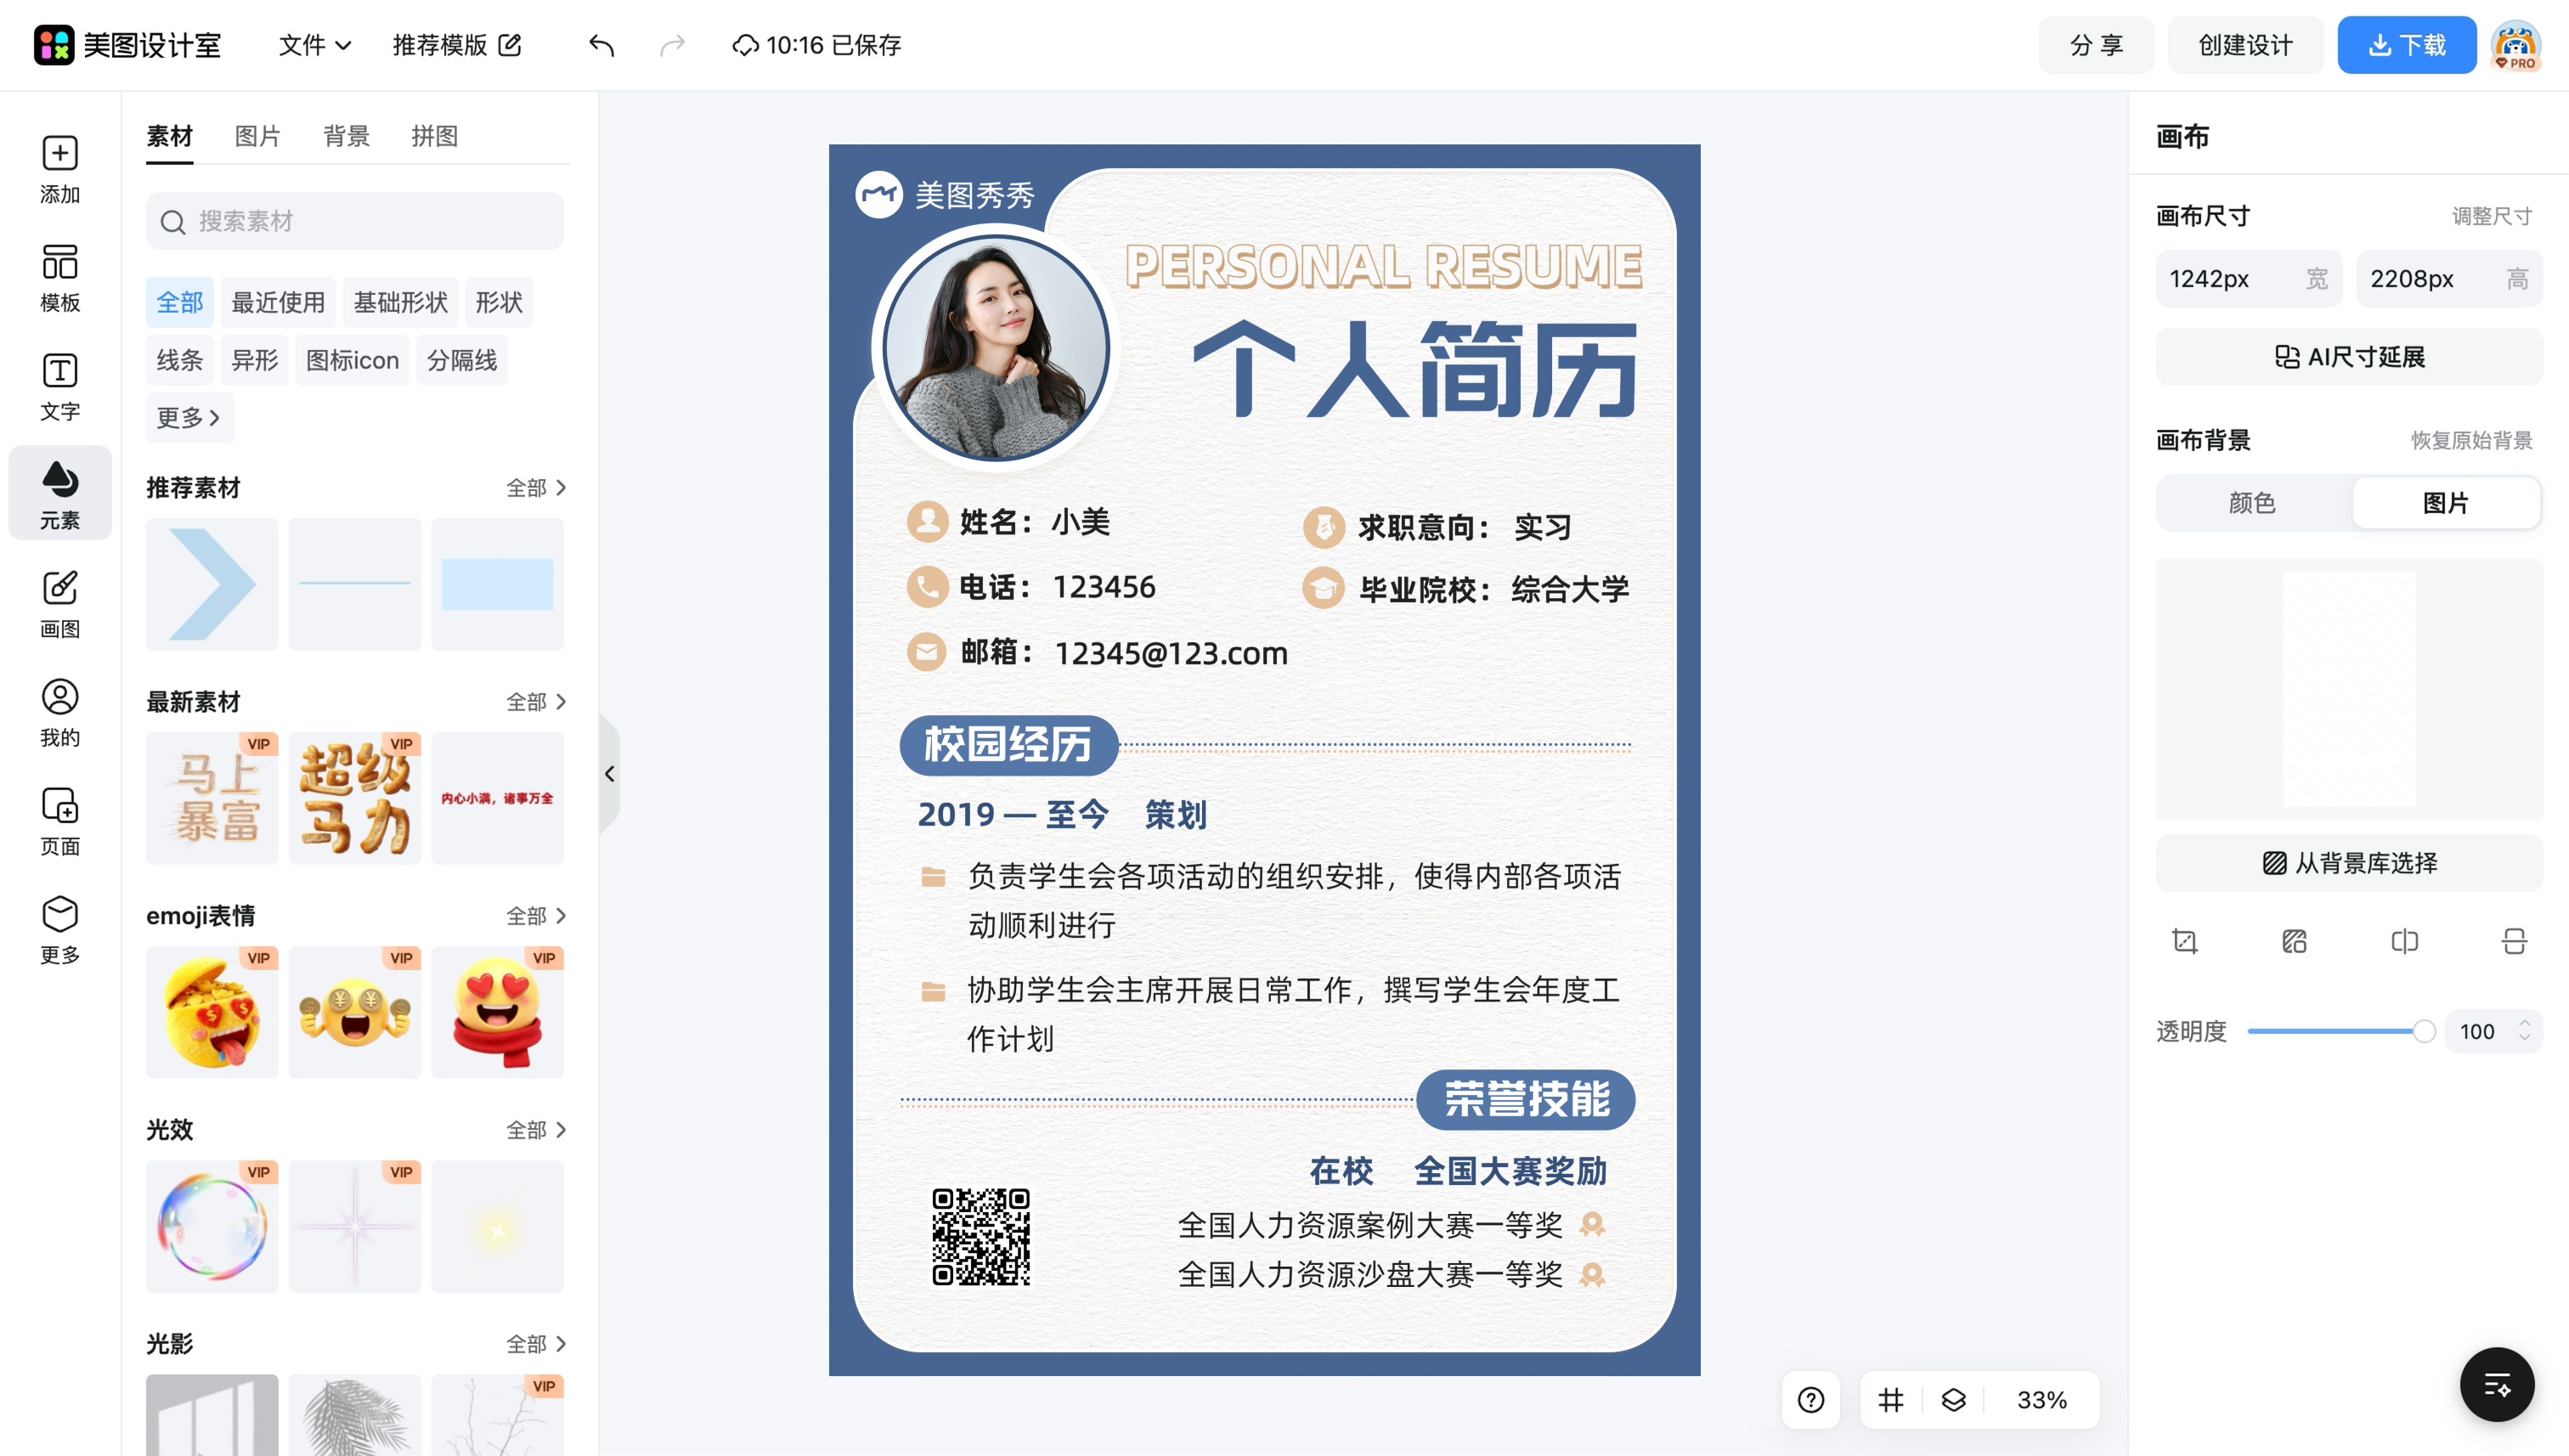The image size is (2569, 1456).
Task: Select the 图标icon filter chip
Action: (352, 360)
